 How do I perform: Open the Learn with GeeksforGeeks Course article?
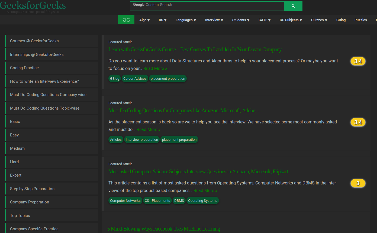(x=195, y=50)
